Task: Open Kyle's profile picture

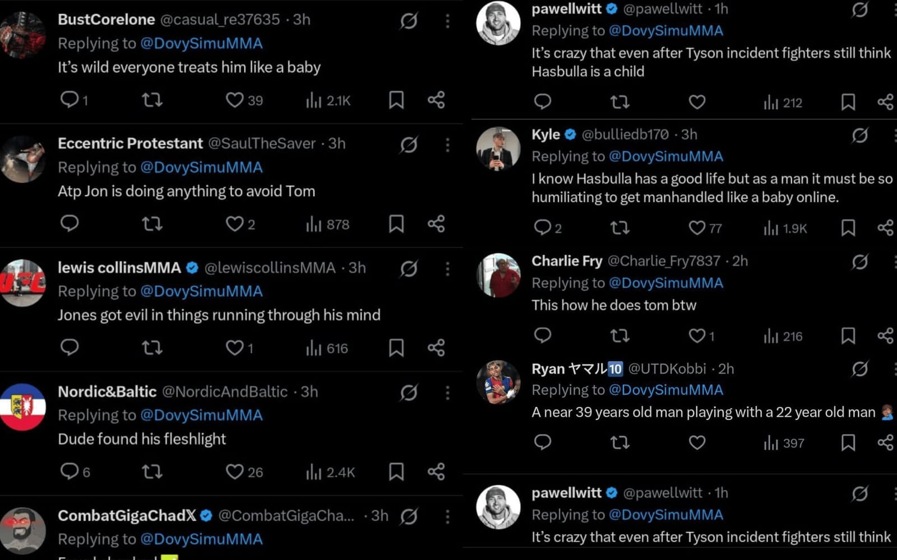Action: (x=498, y=149)
